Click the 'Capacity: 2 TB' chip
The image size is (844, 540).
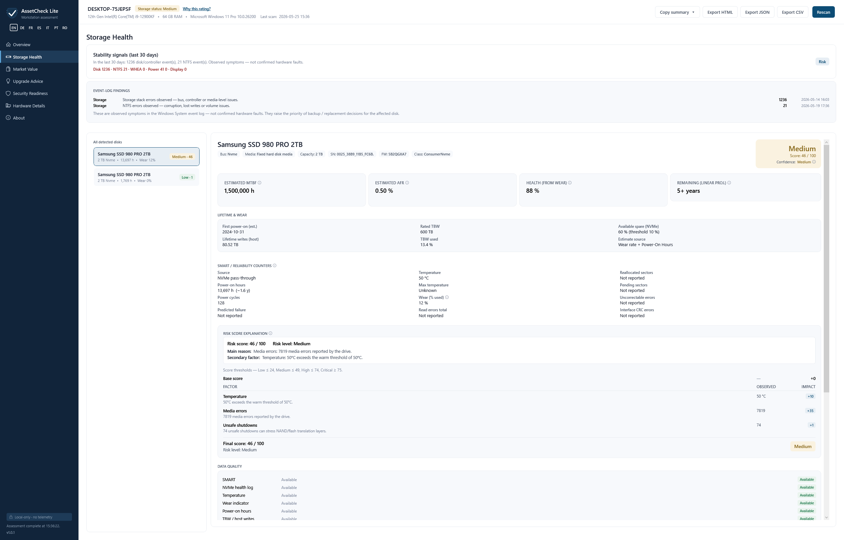pos(311,154)
